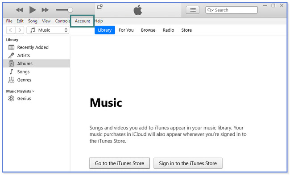Click the volume slider knob
Image resolution: width=290 pixels, height=175 pixels.
(x=70, y=10)
